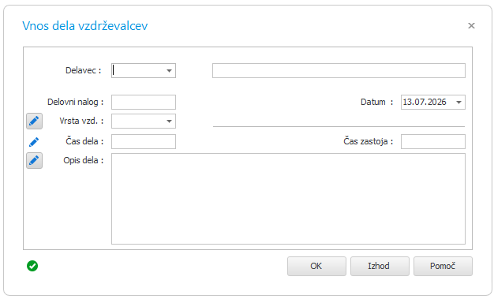Screen dimensions: 494x299
Task: Expand the Vrsta vzd. dropdown
Action: (x=169, y=121)
